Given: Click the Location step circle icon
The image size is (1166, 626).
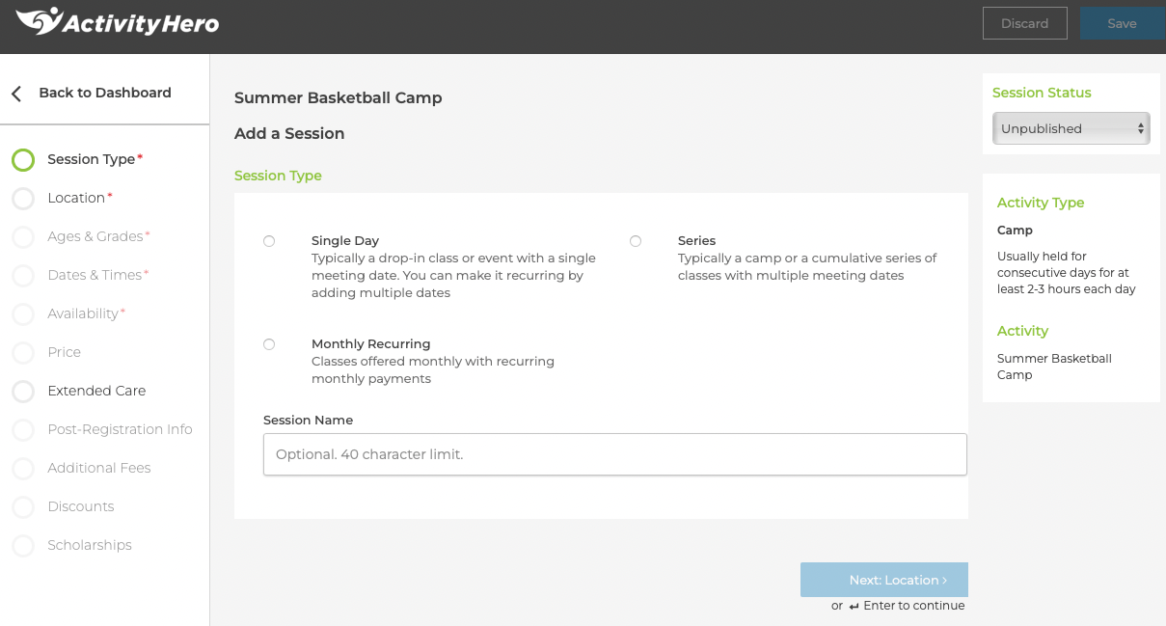Looking at the screenshot, I should coord(23,199).
